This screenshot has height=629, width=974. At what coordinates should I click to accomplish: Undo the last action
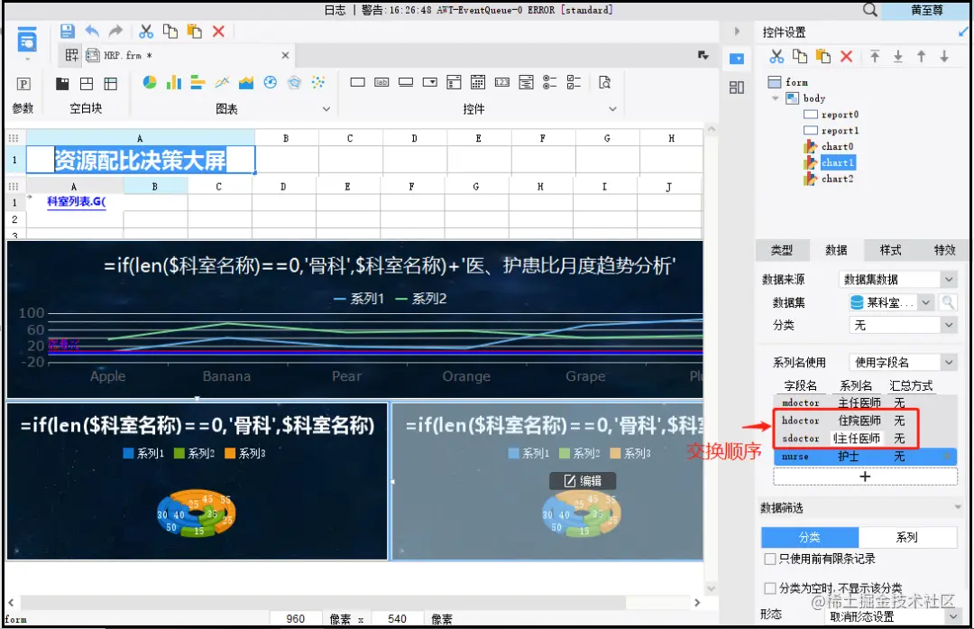[92, 31]
